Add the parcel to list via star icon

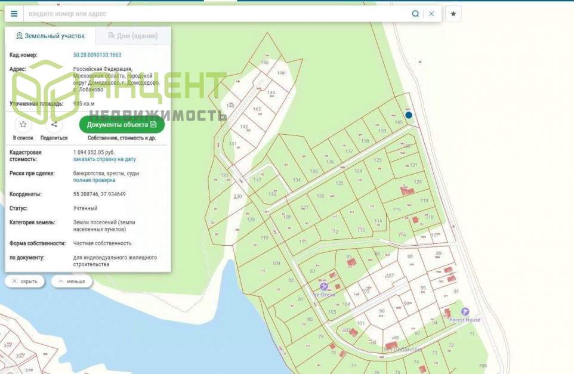[x=23, y=125]
